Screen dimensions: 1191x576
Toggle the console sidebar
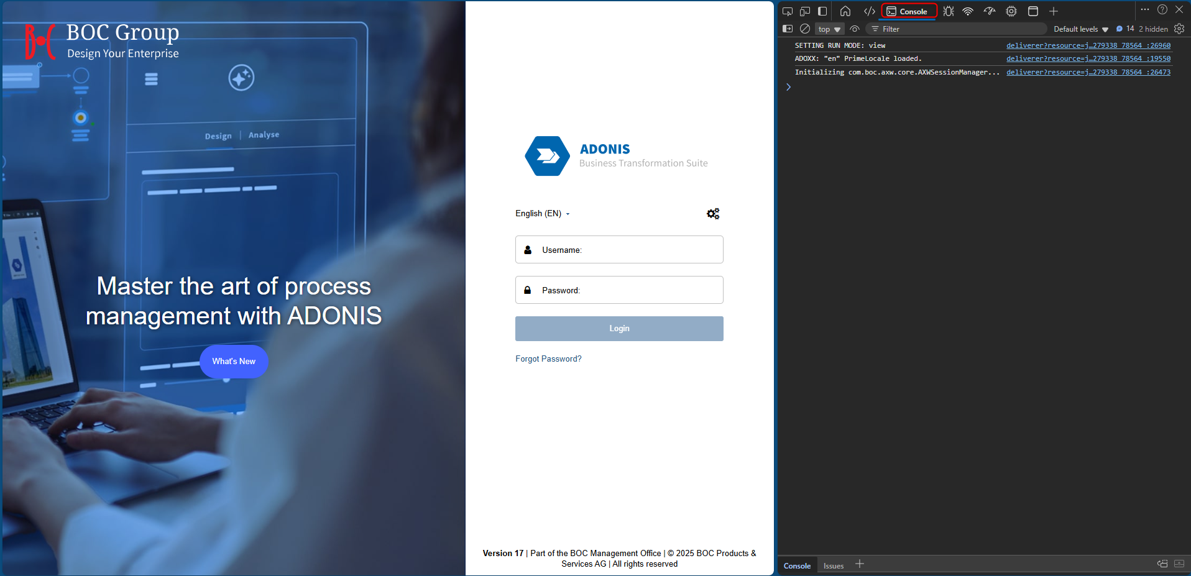click(788, 29)
